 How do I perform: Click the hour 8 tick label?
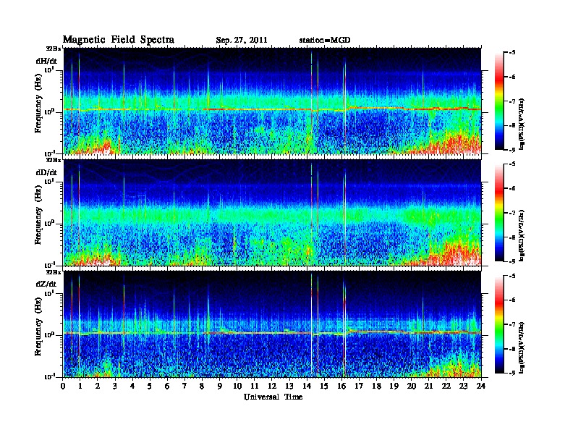(203, 387)
